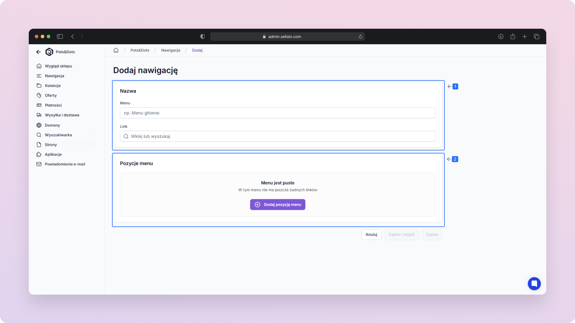Viewport: 575px width, 323px height.
Task: Open the Domeny sidebar item
Action: coord(52,125)
